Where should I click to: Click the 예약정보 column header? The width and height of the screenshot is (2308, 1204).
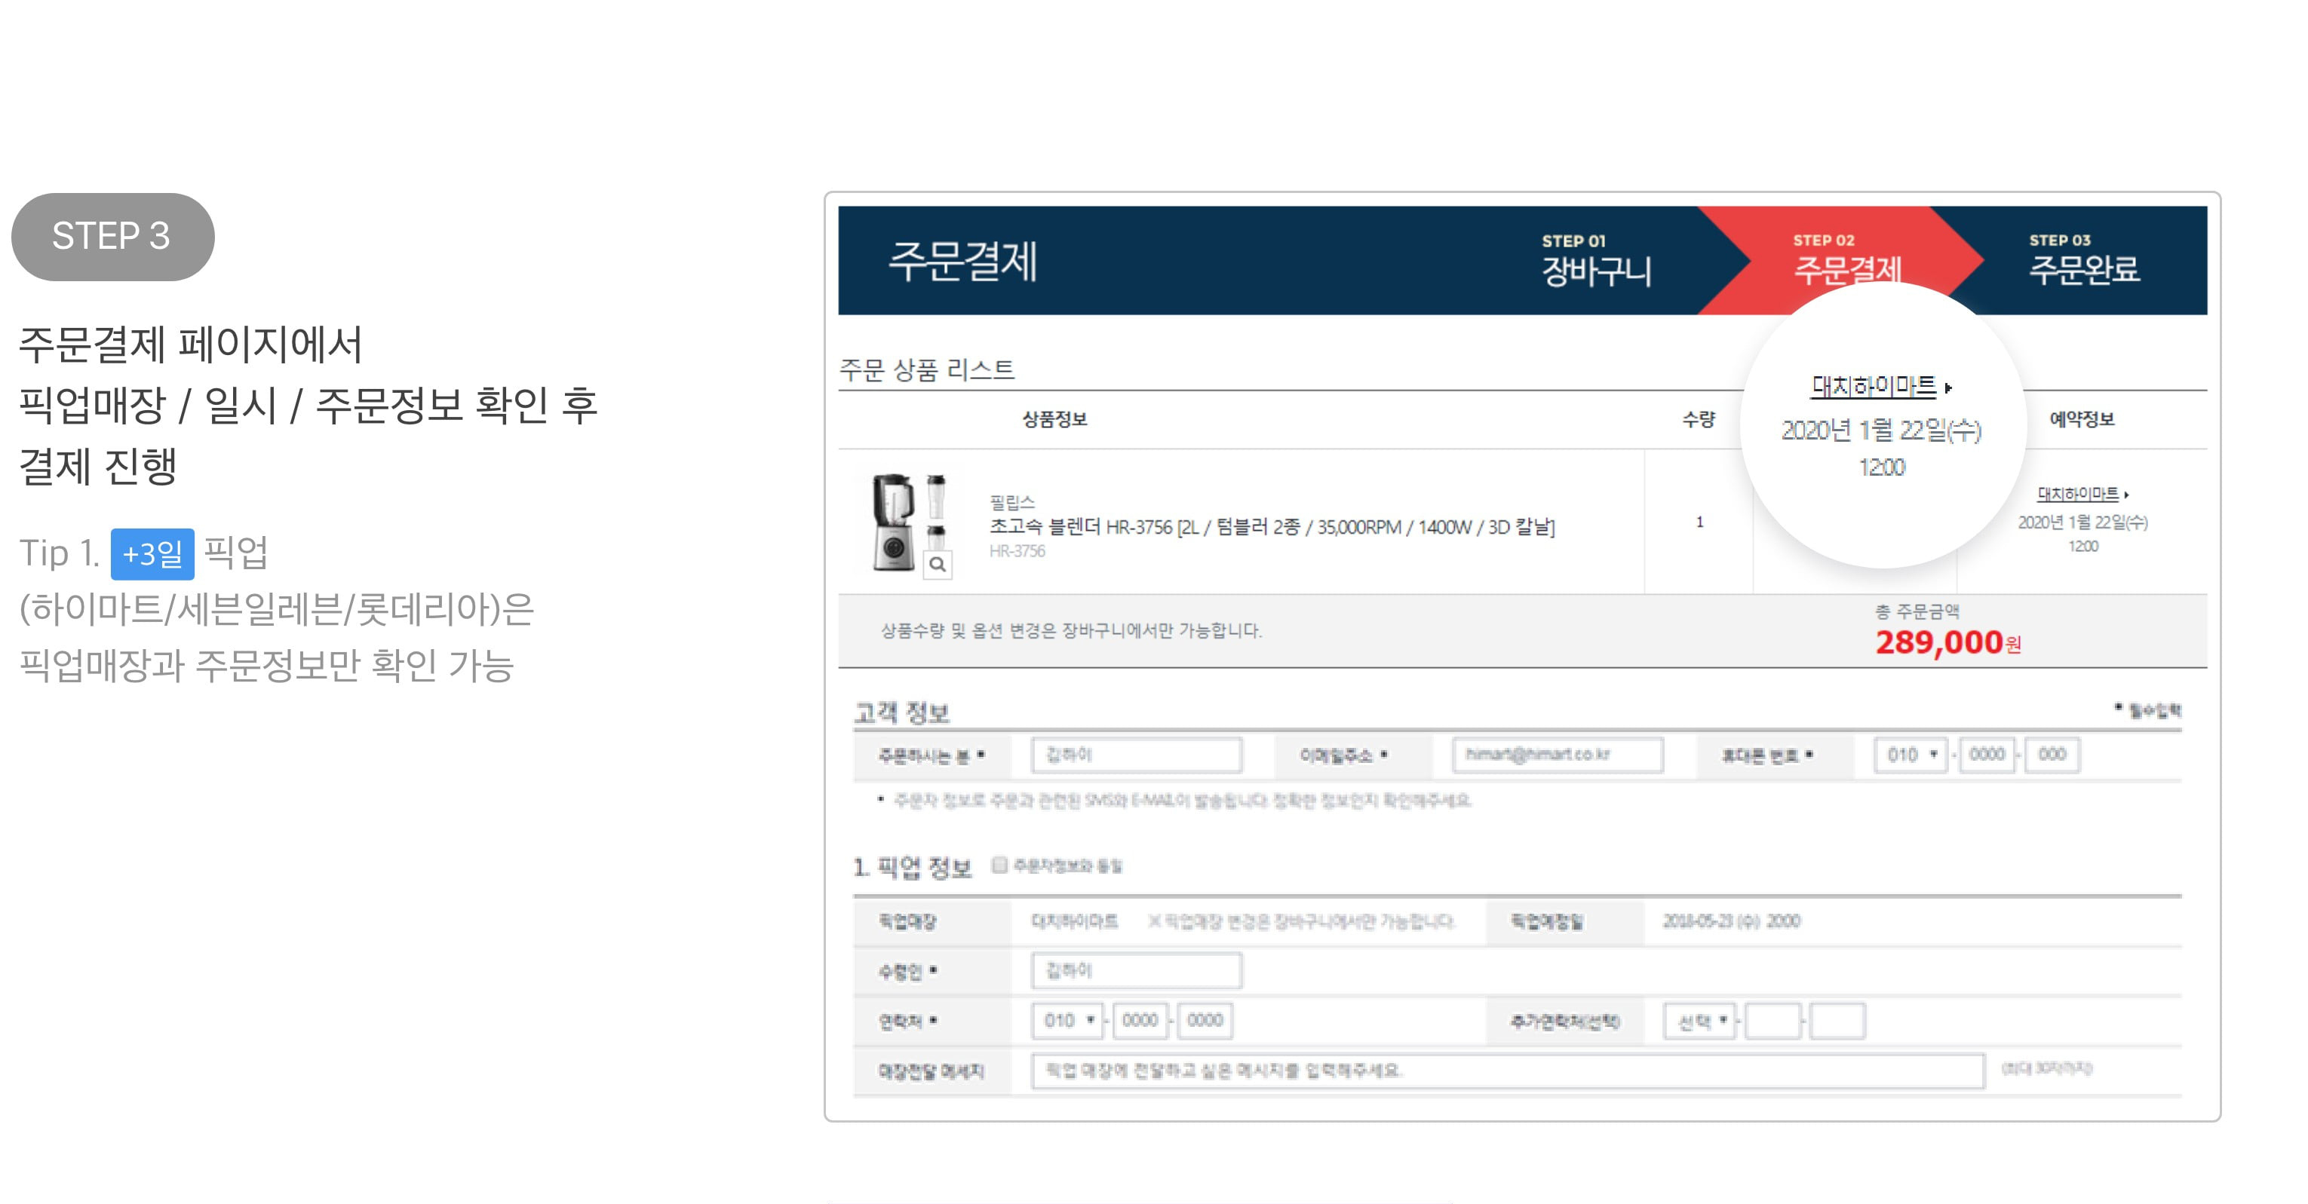click(2082, 419)
